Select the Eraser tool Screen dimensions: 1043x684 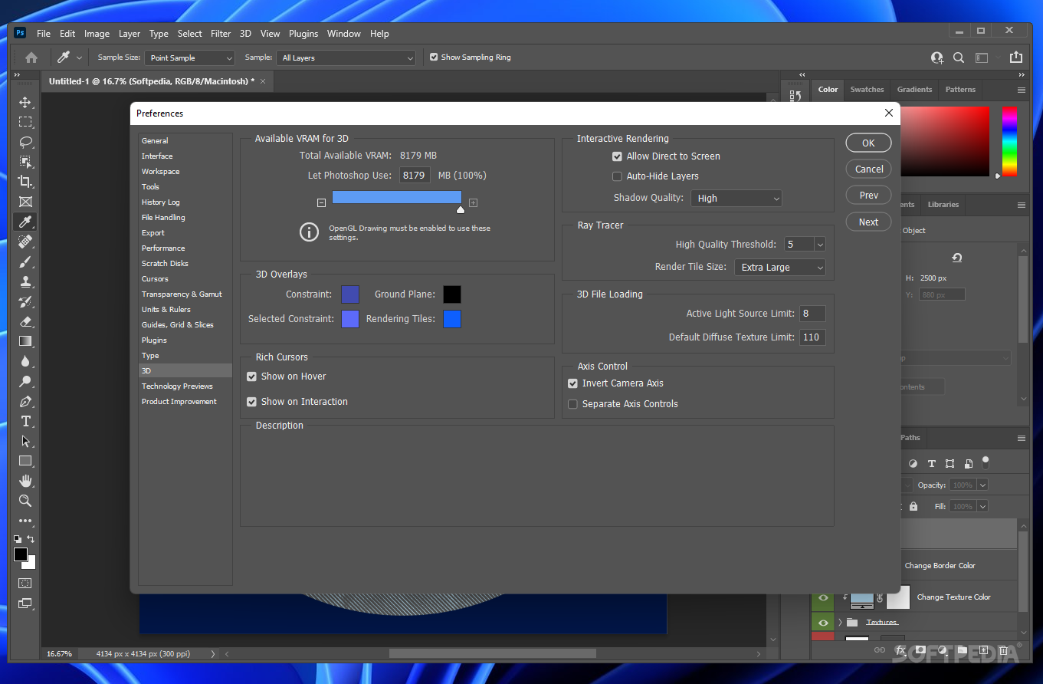(x=25, y=321)
